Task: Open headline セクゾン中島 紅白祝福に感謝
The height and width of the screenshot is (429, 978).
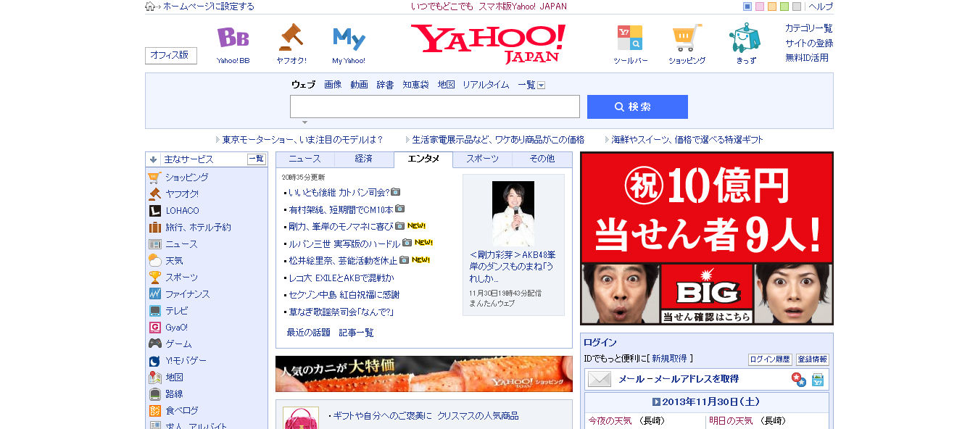Action: [344, 295]
